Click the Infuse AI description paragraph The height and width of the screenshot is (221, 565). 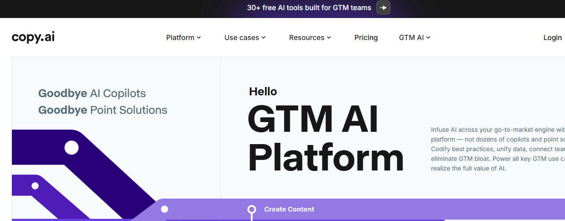click(498, 149)
